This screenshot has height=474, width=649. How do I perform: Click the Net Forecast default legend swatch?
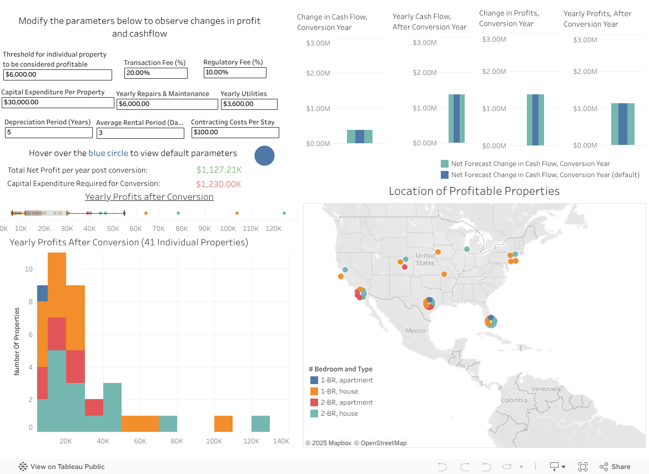(445, 175)
